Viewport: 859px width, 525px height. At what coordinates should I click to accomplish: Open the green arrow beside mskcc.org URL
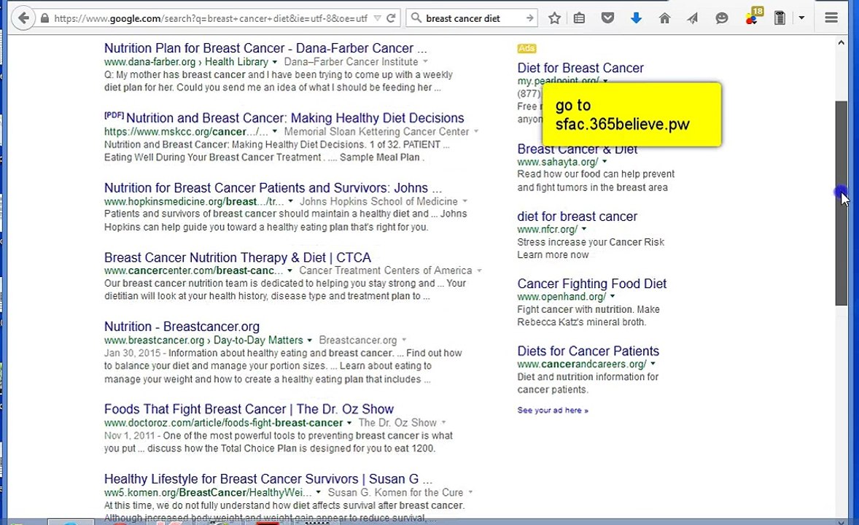click(274, 131)
